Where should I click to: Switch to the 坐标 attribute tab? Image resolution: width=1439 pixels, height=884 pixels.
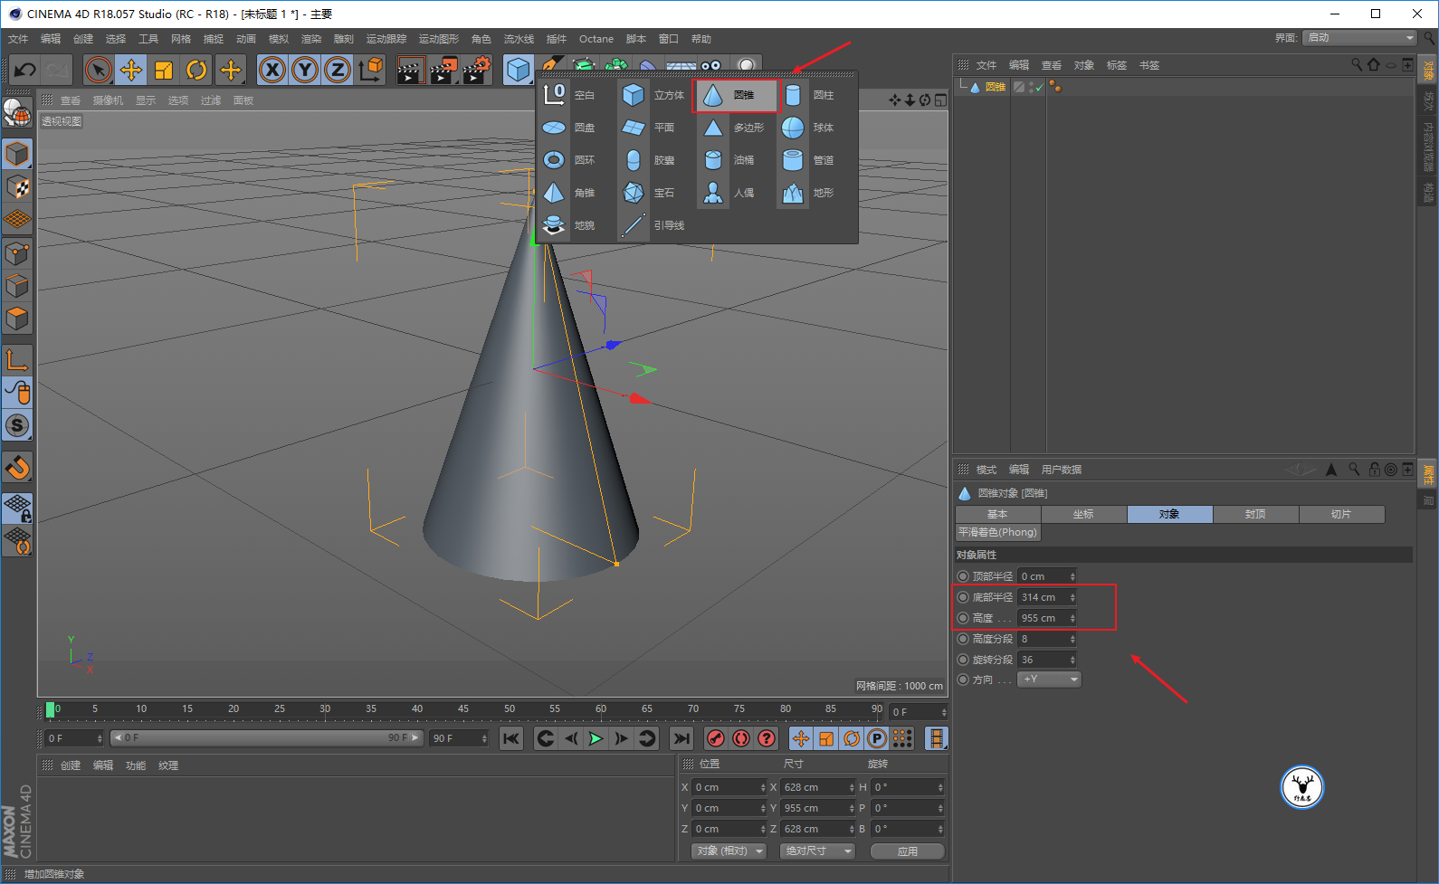(x=1083, y=514)
